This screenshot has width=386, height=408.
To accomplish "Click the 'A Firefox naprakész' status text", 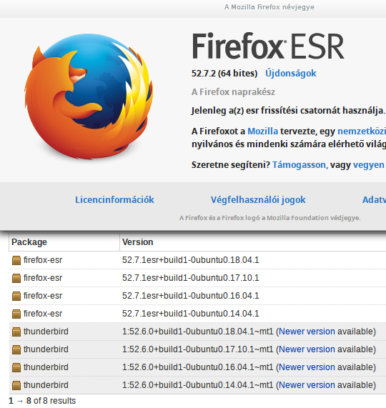I will 233,92.
